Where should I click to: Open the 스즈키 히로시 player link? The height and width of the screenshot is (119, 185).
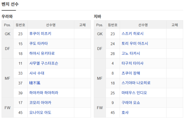(x=133, y=34)
